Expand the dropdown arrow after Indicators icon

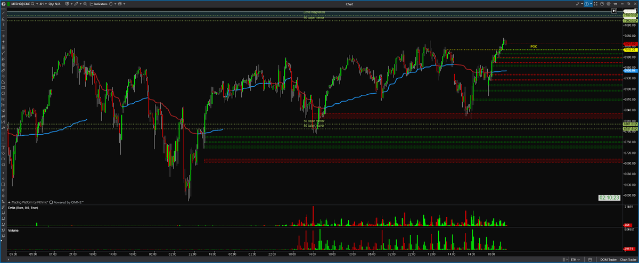(115, 4)
